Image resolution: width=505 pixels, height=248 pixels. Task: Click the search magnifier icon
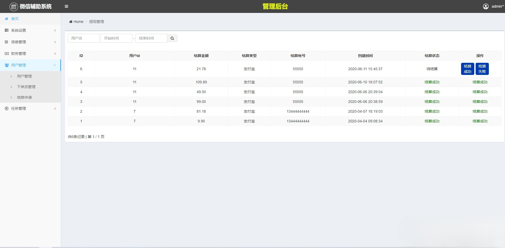(172, 38)
